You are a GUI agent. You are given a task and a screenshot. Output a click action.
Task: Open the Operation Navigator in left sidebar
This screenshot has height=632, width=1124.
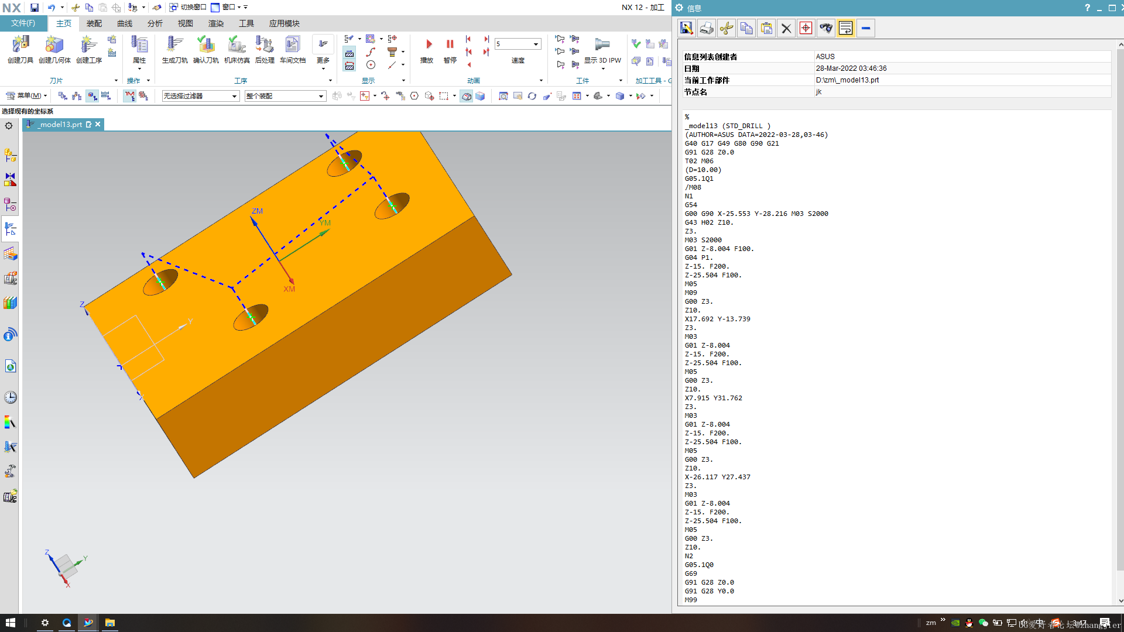(10, 229)
